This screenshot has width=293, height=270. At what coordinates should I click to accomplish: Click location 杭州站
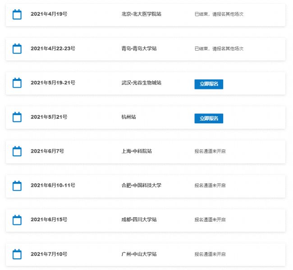click(x=129, y=117)
